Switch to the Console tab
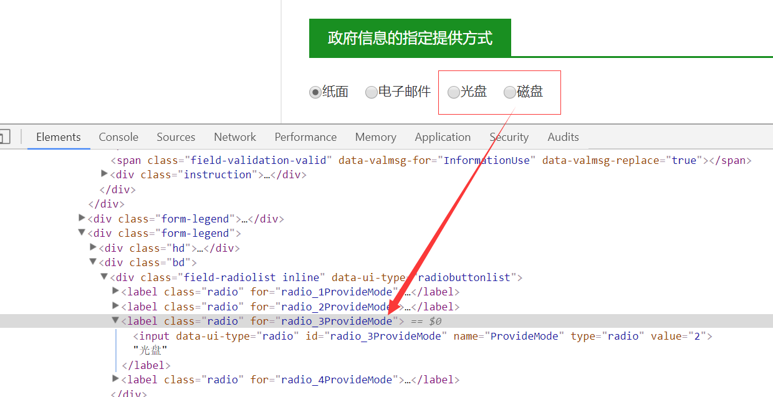 (x=118, y=137)
